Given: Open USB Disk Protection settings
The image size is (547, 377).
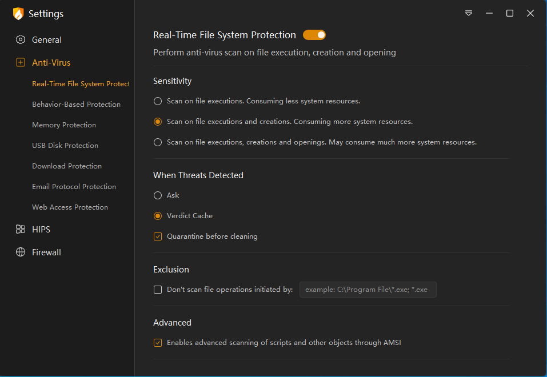Looking at the screenshot, I should point(65,146).
